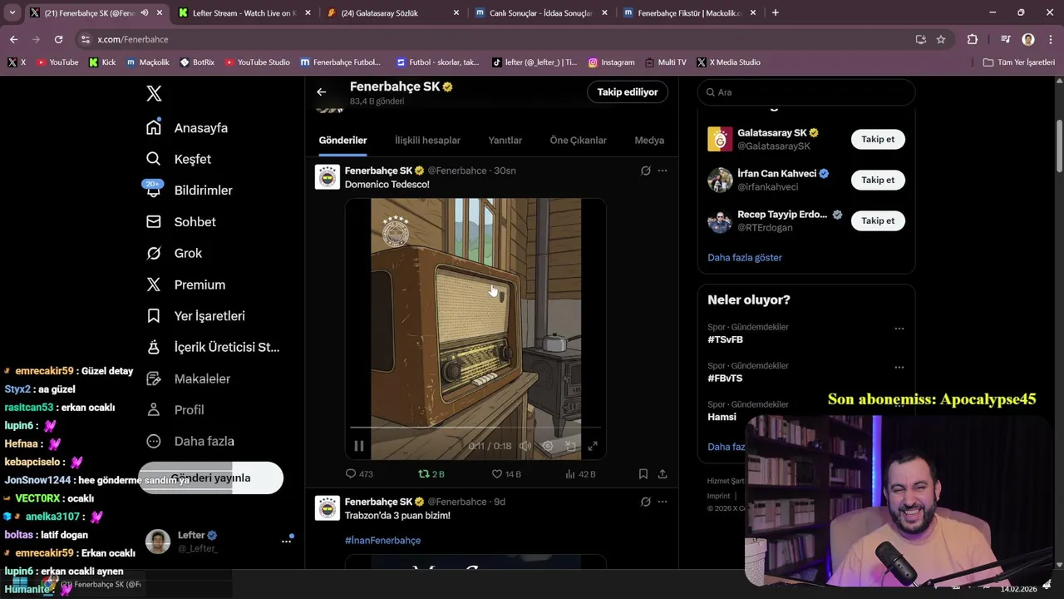Open more options for #TSvFB trend
Image resolution: width=1064 pixels, height=599 pixels.
(899, 329)
